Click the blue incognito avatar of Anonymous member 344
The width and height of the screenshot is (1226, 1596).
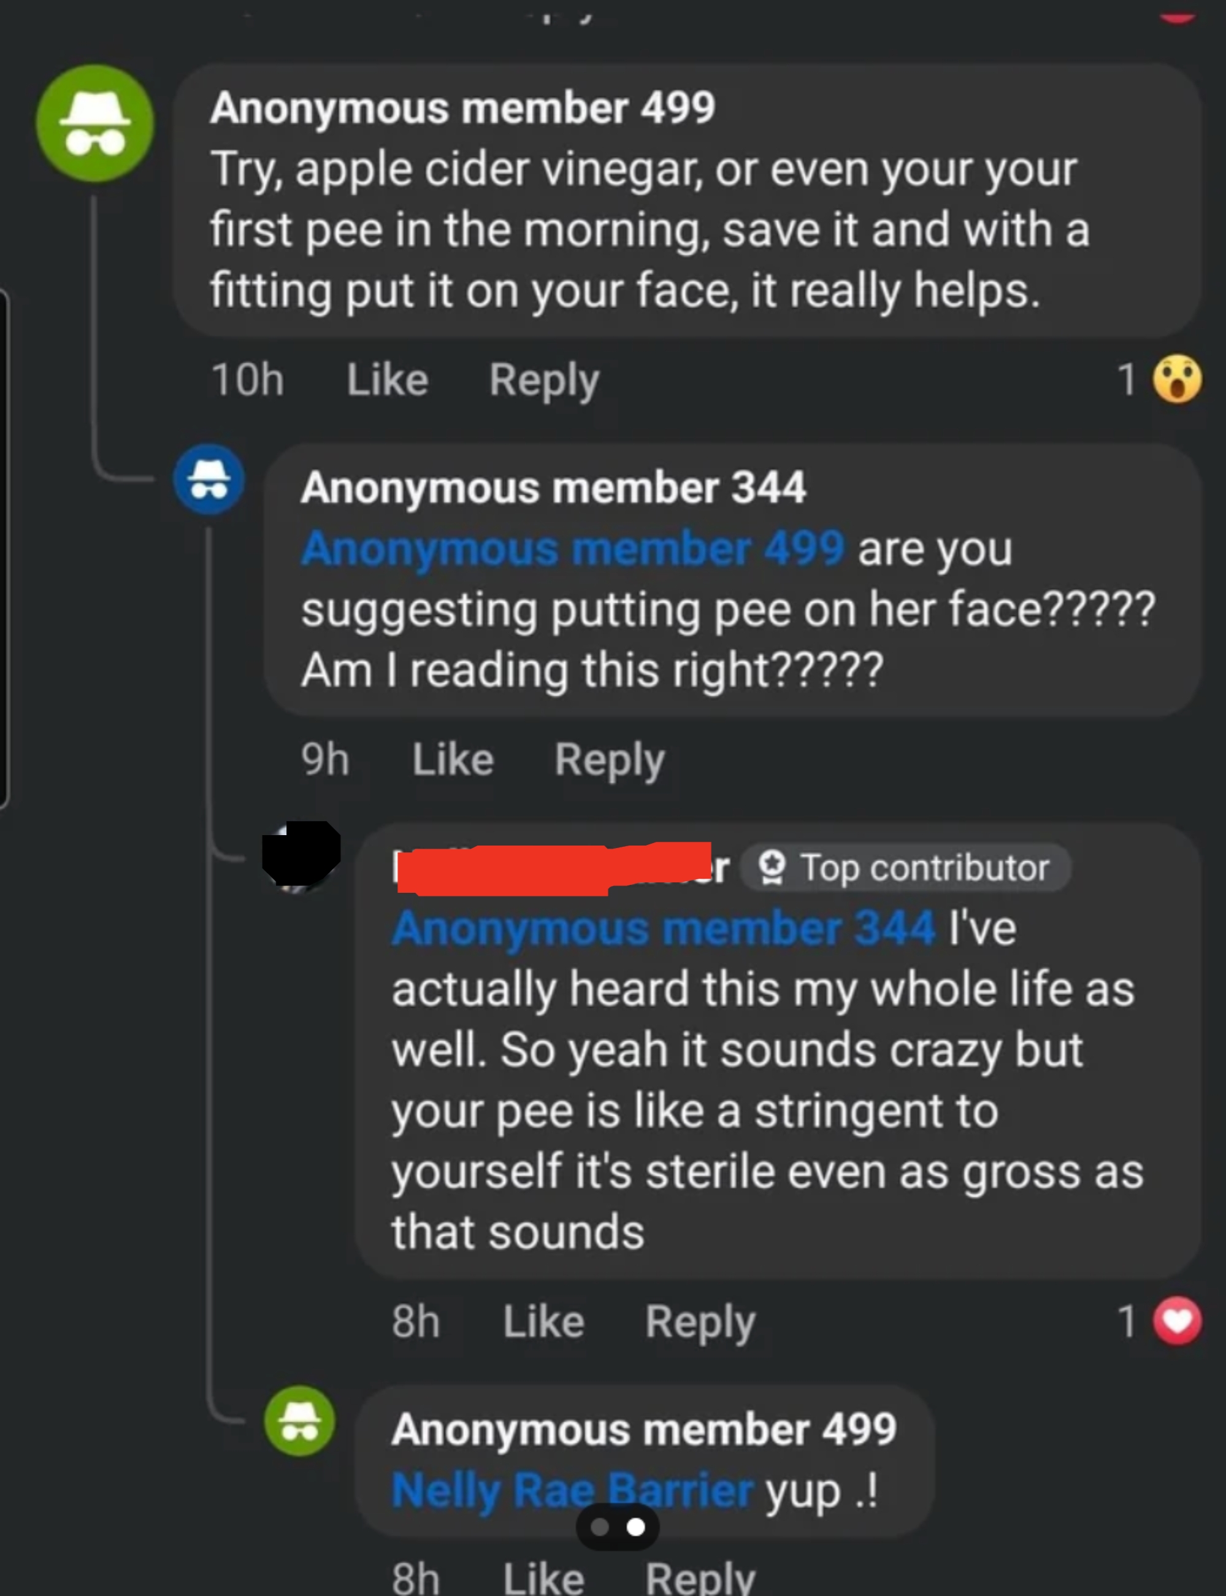[x=209, y=480]
